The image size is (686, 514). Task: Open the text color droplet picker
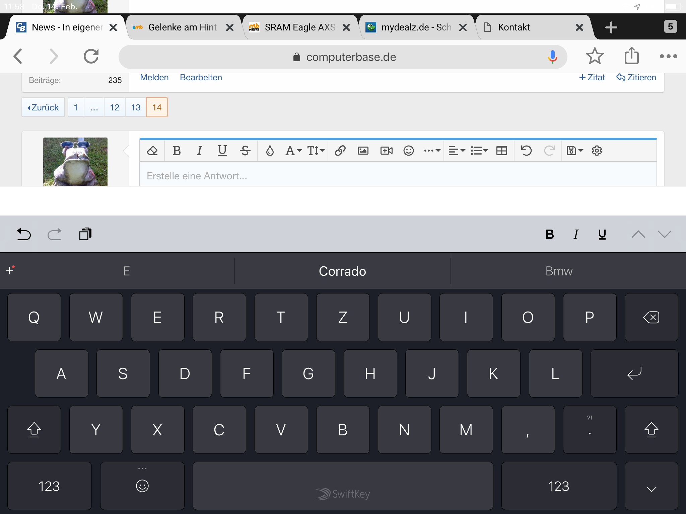point(270,151)
